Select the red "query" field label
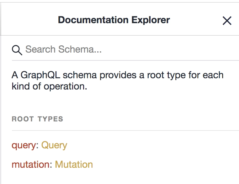Viewport: 239px width, 184px height. 24,146
